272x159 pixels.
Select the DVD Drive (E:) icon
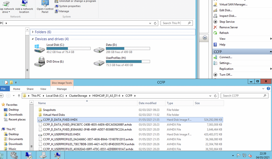click(39, 62)
